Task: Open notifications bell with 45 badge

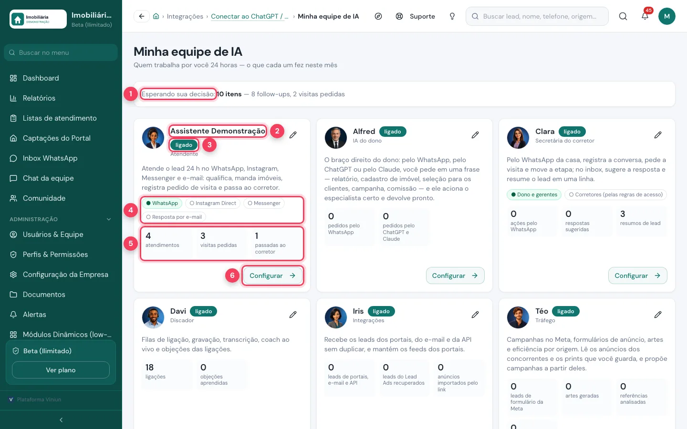Action: (645, 16)
